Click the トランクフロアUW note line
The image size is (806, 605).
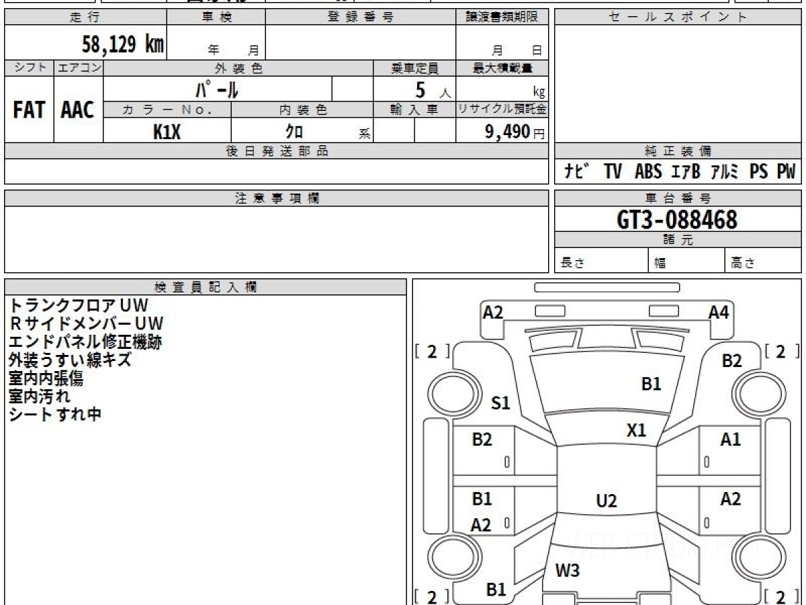[78, 306]
